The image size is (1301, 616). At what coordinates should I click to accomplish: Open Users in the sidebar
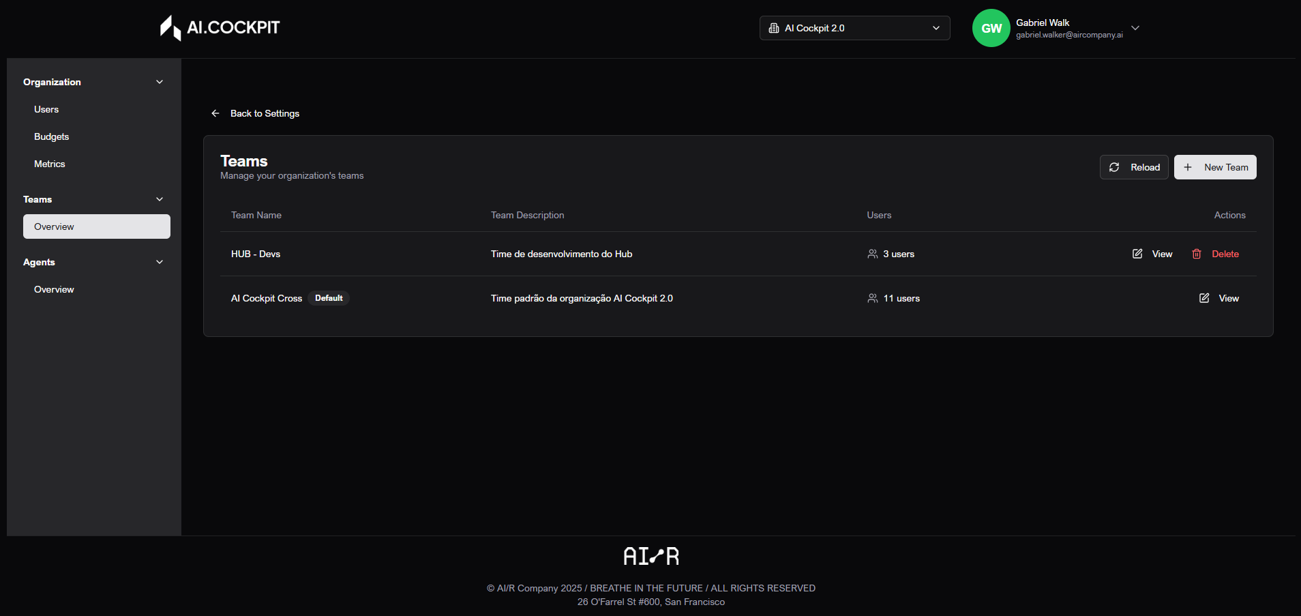click(x=46, y=109)
